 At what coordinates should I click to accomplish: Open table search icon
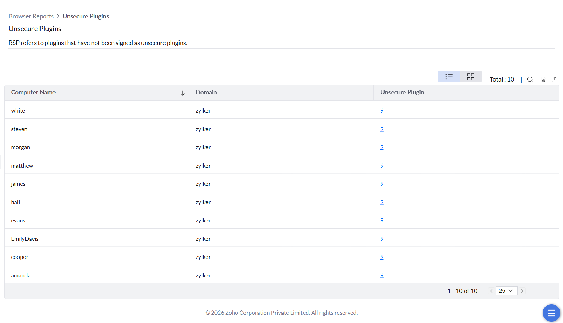pyautogui.click(x=530, y=79)
